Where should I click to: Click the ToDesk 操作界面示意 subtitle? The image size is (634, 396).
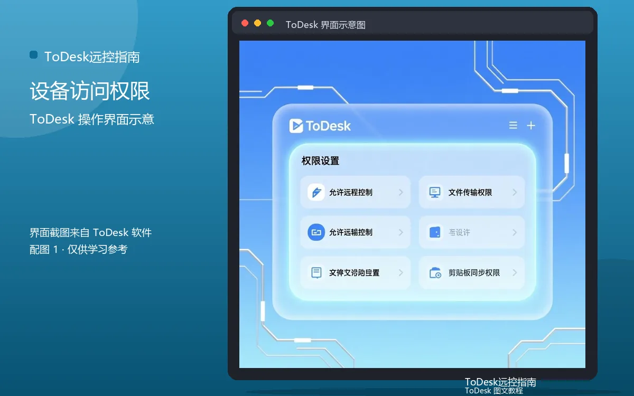[x=92, y=119]
